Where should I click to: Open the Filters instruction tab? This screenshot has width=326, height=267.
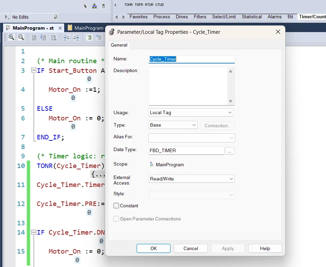pyautogui.click(x=200, y=17)
